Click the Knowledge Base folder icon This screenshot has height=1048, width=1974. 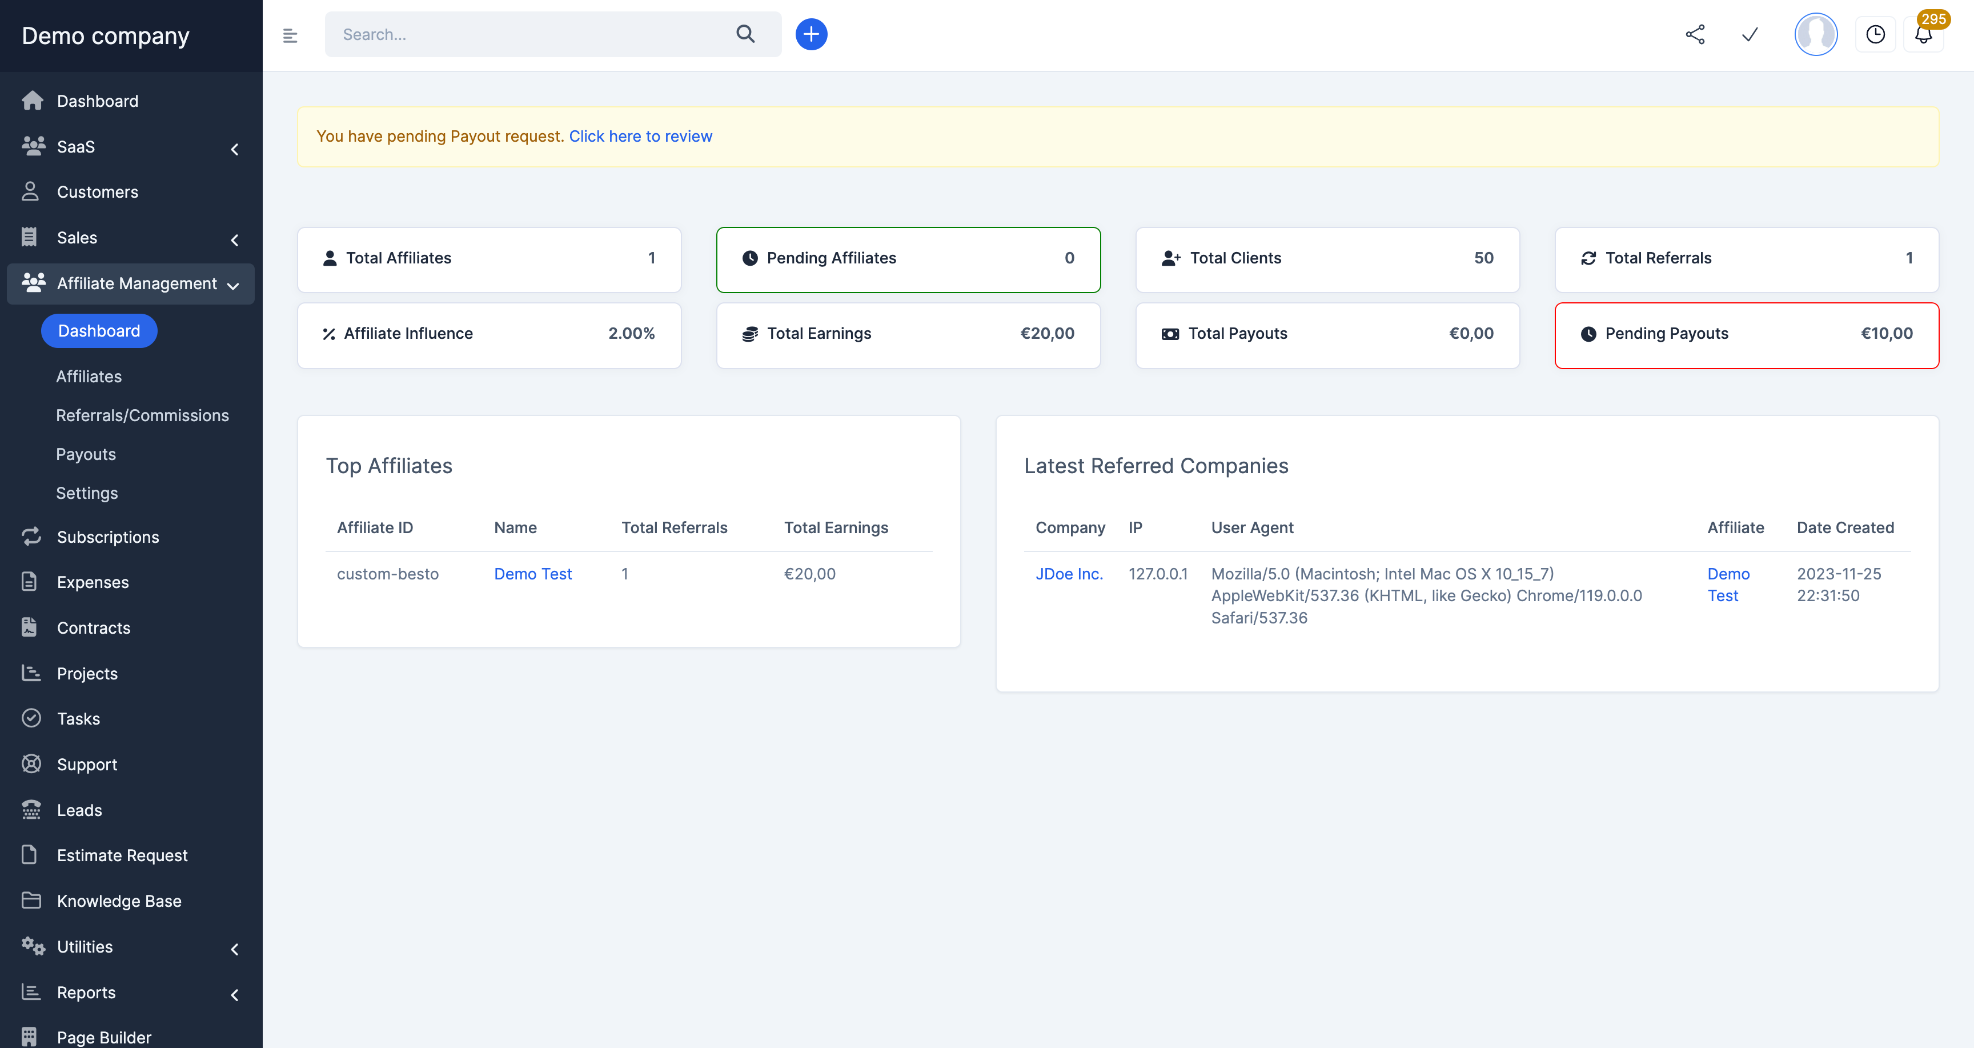[31, 900]
